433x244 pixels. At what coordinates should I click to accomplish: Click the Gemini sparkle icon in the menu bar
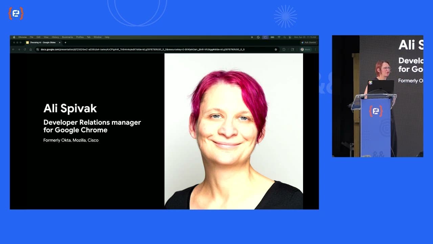pos(252,37)
